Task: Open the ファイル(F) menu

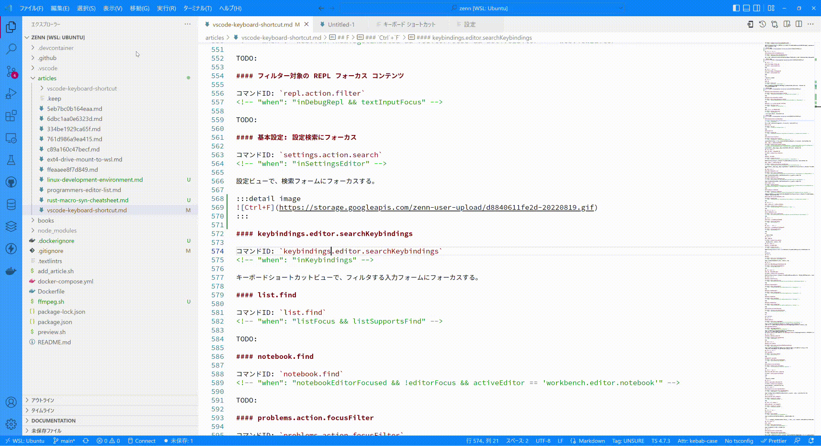Action: pyautogui.click(x=31, y=8)
